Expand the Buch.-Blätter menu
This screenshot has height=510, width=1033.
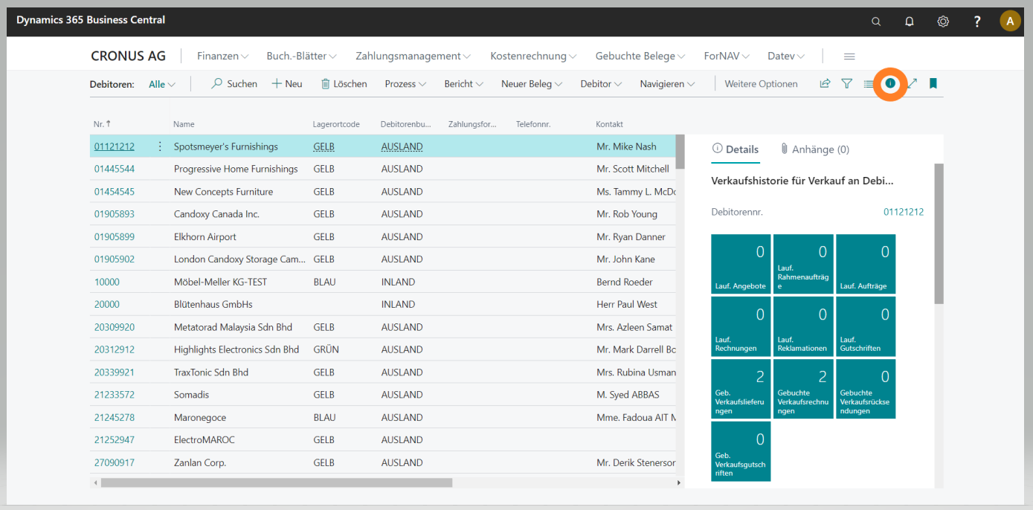(302, 56)
